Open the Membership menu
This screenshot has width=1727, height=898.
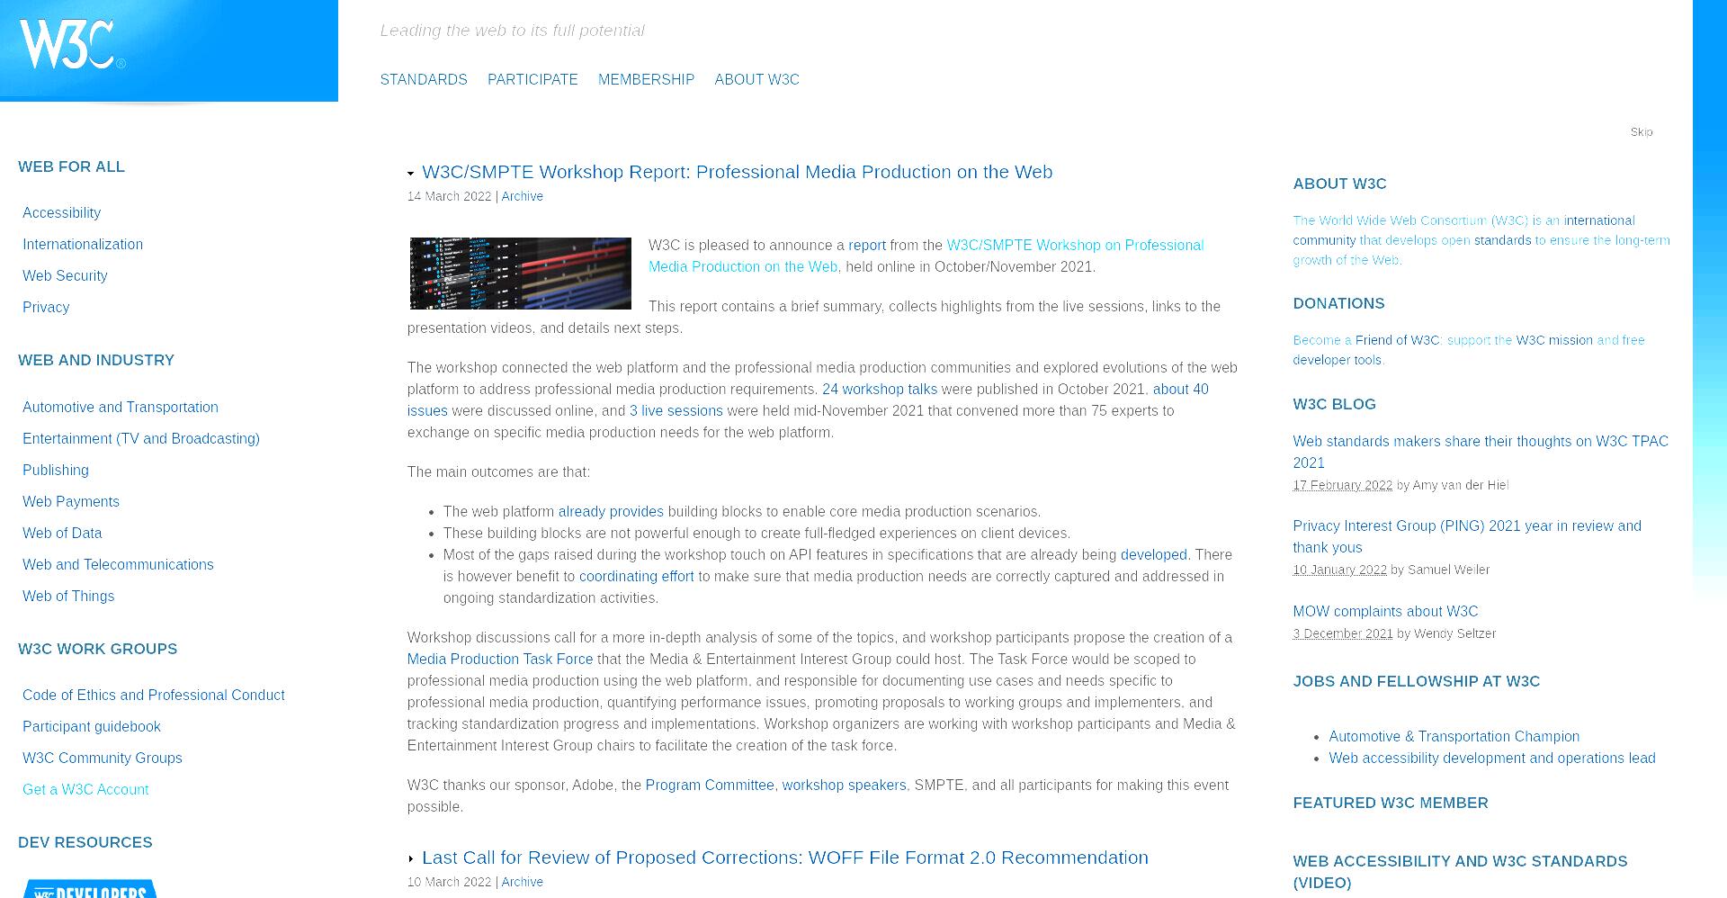click(x=646, y=79)
